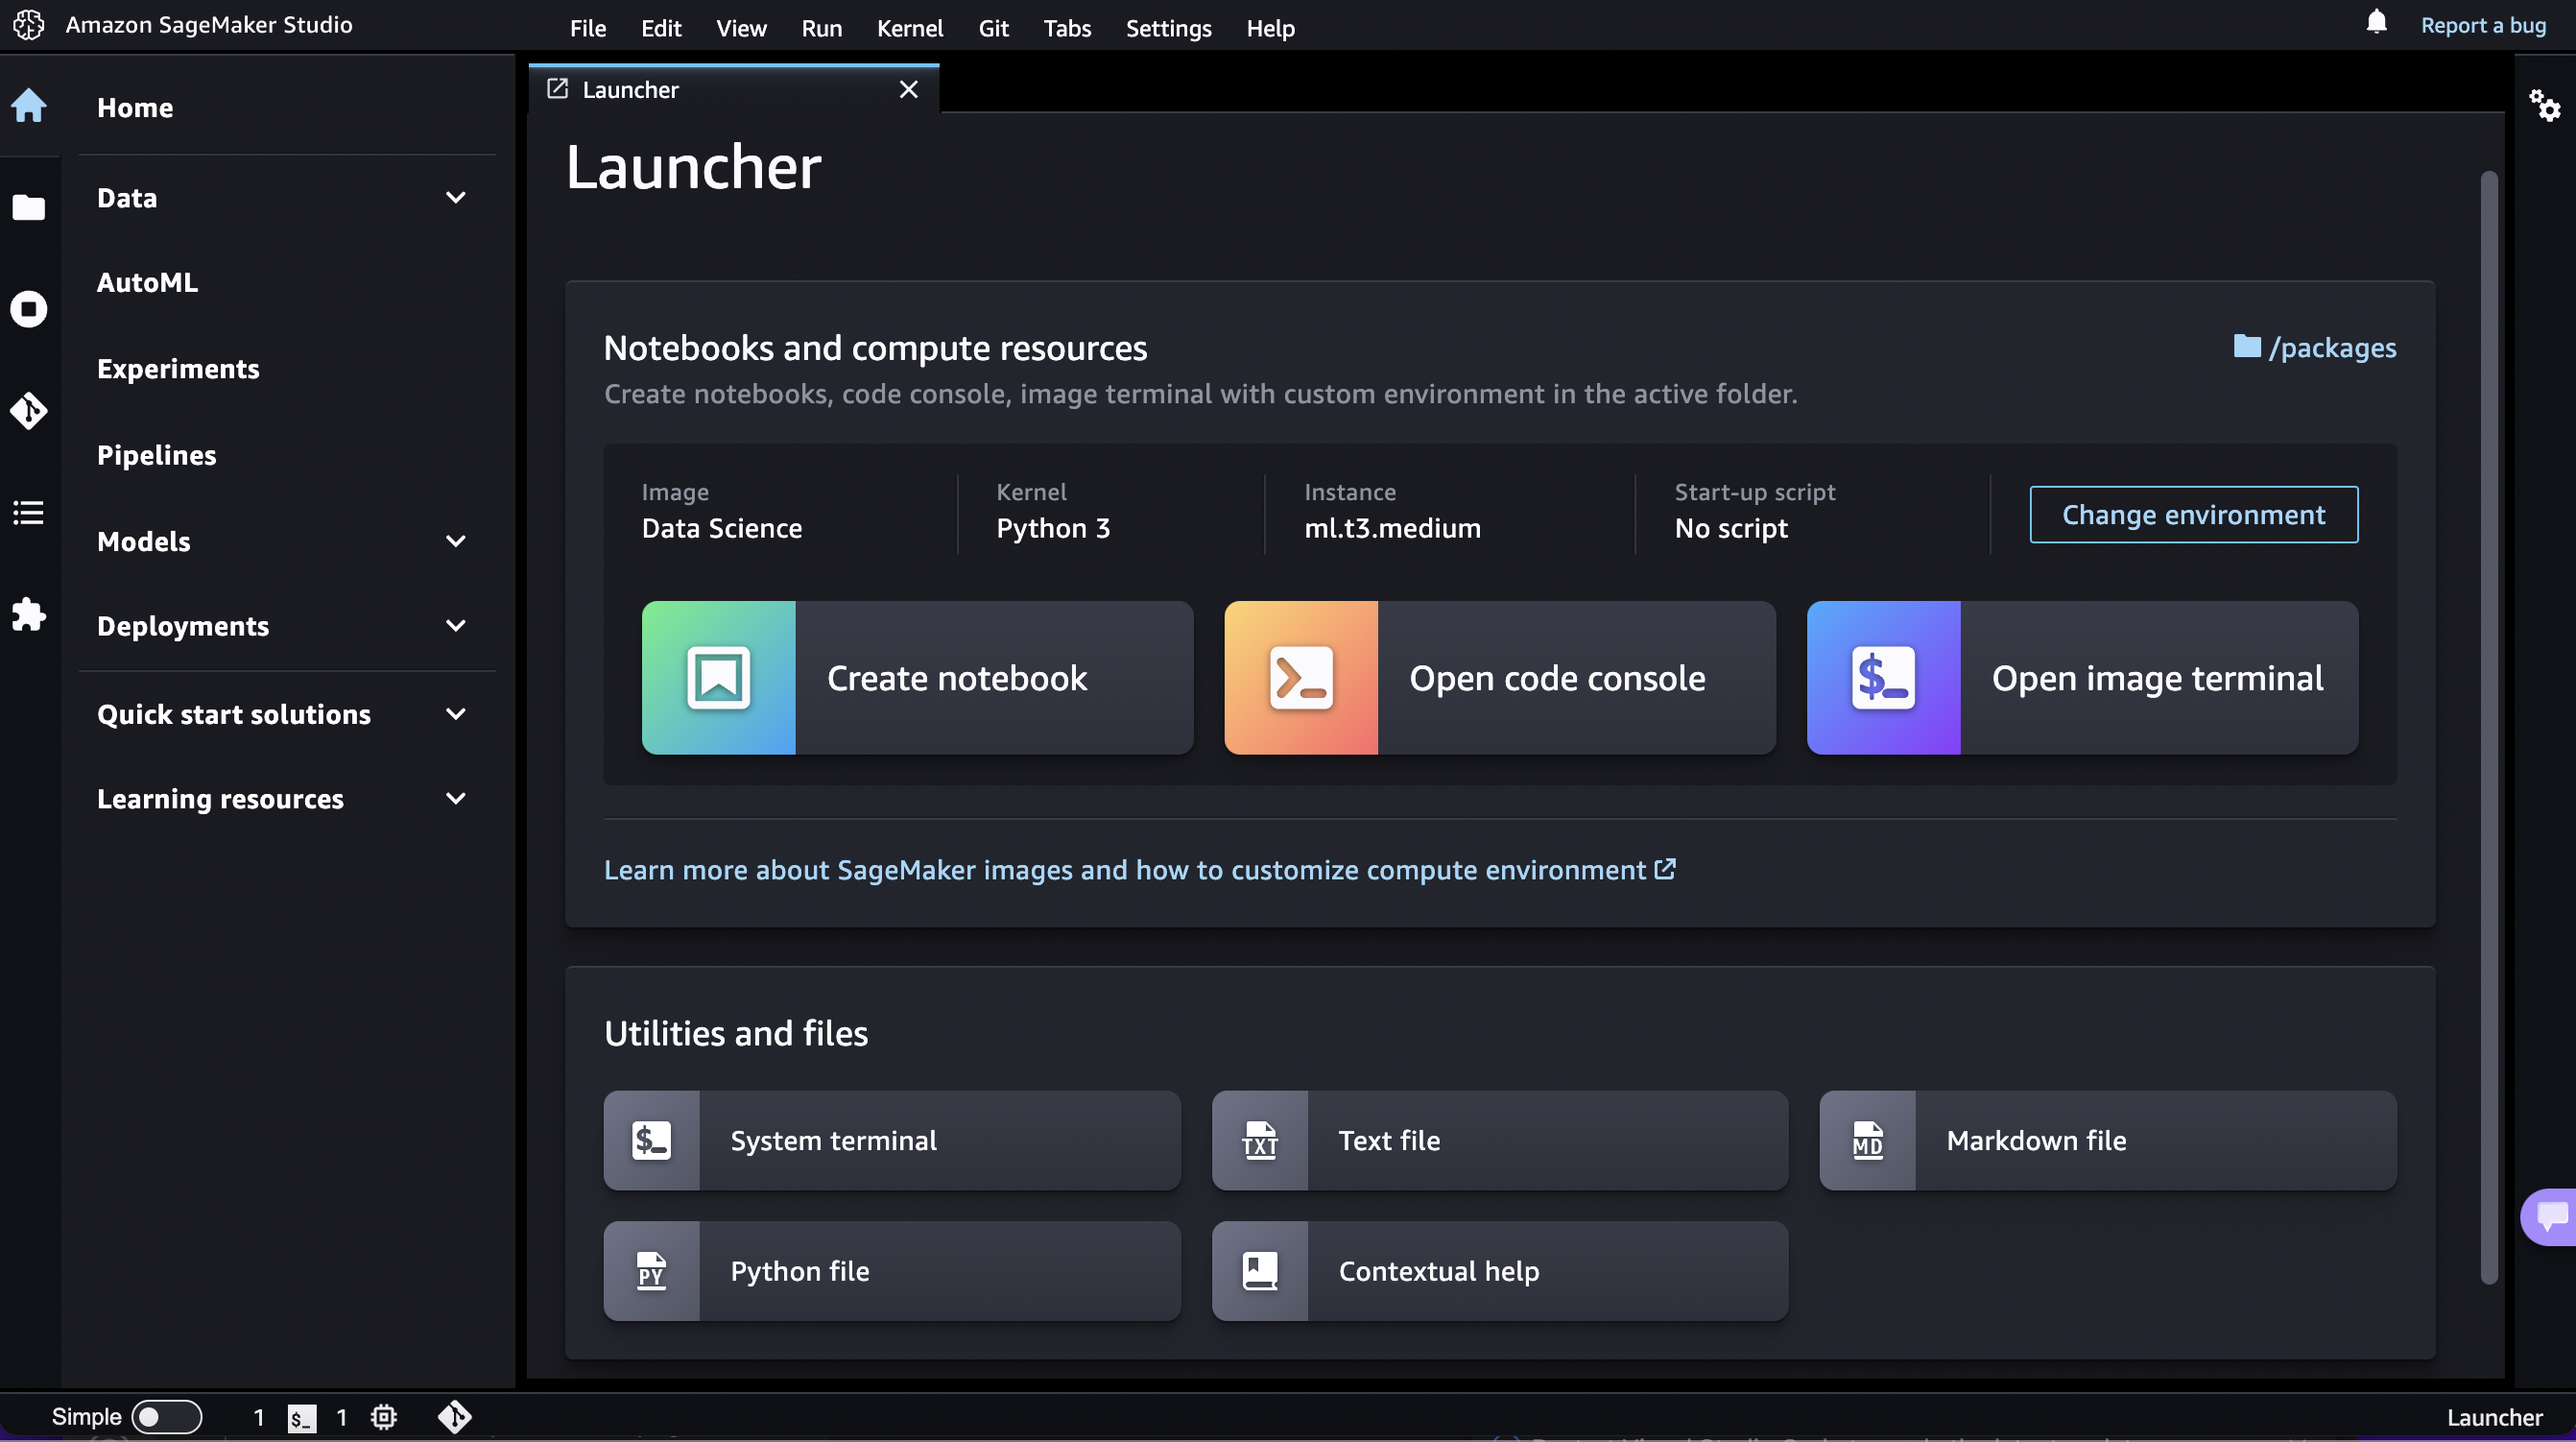Image resolution: width=2576 pixels, height=1442 pixels.
Task: Click the Open image terminal icon
Action: coord(1882,676)
